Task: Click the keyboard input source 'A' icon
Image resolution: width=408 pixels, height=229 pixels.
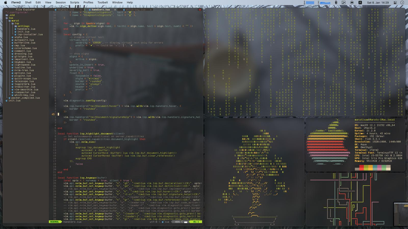Action: coord(360,3)
